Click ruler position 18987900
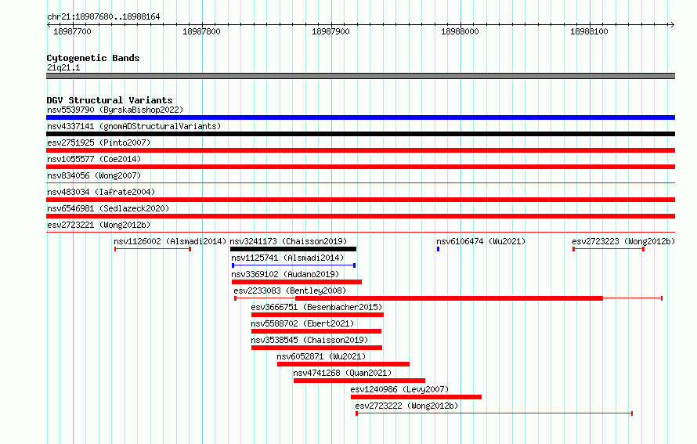 coord(330,31)
